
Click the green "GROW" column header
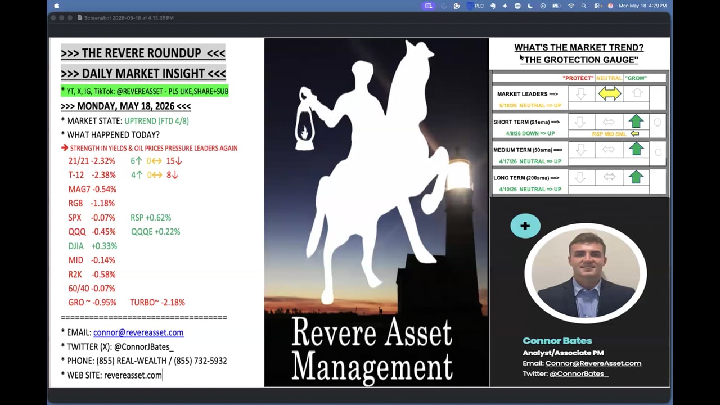coord(636,78)
